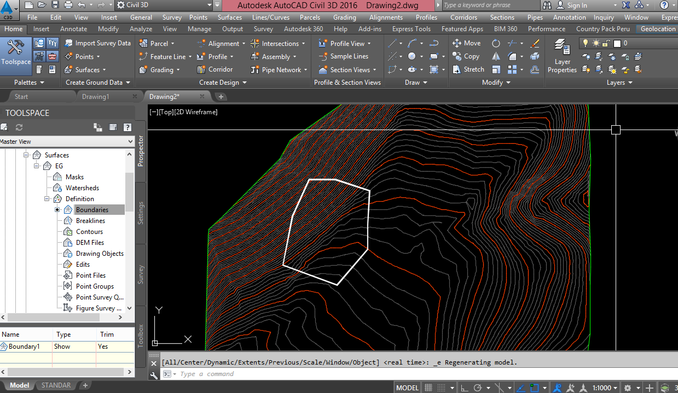Open the Surfaces menu in menu bar
Image resolution: width=678 pixels, height=393 pixels.
[x=230, y=17]
